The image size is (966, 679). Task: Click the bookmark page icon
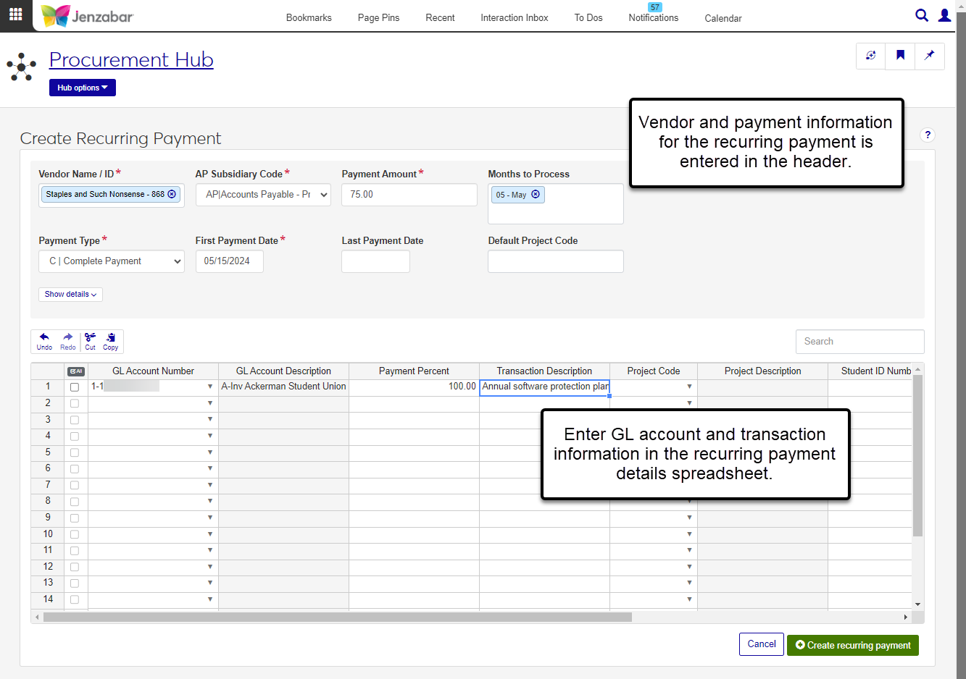click(x=900, y=56)
